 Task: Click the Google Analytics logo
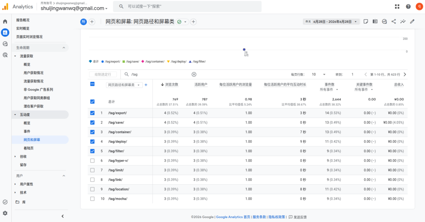point(5,7)
